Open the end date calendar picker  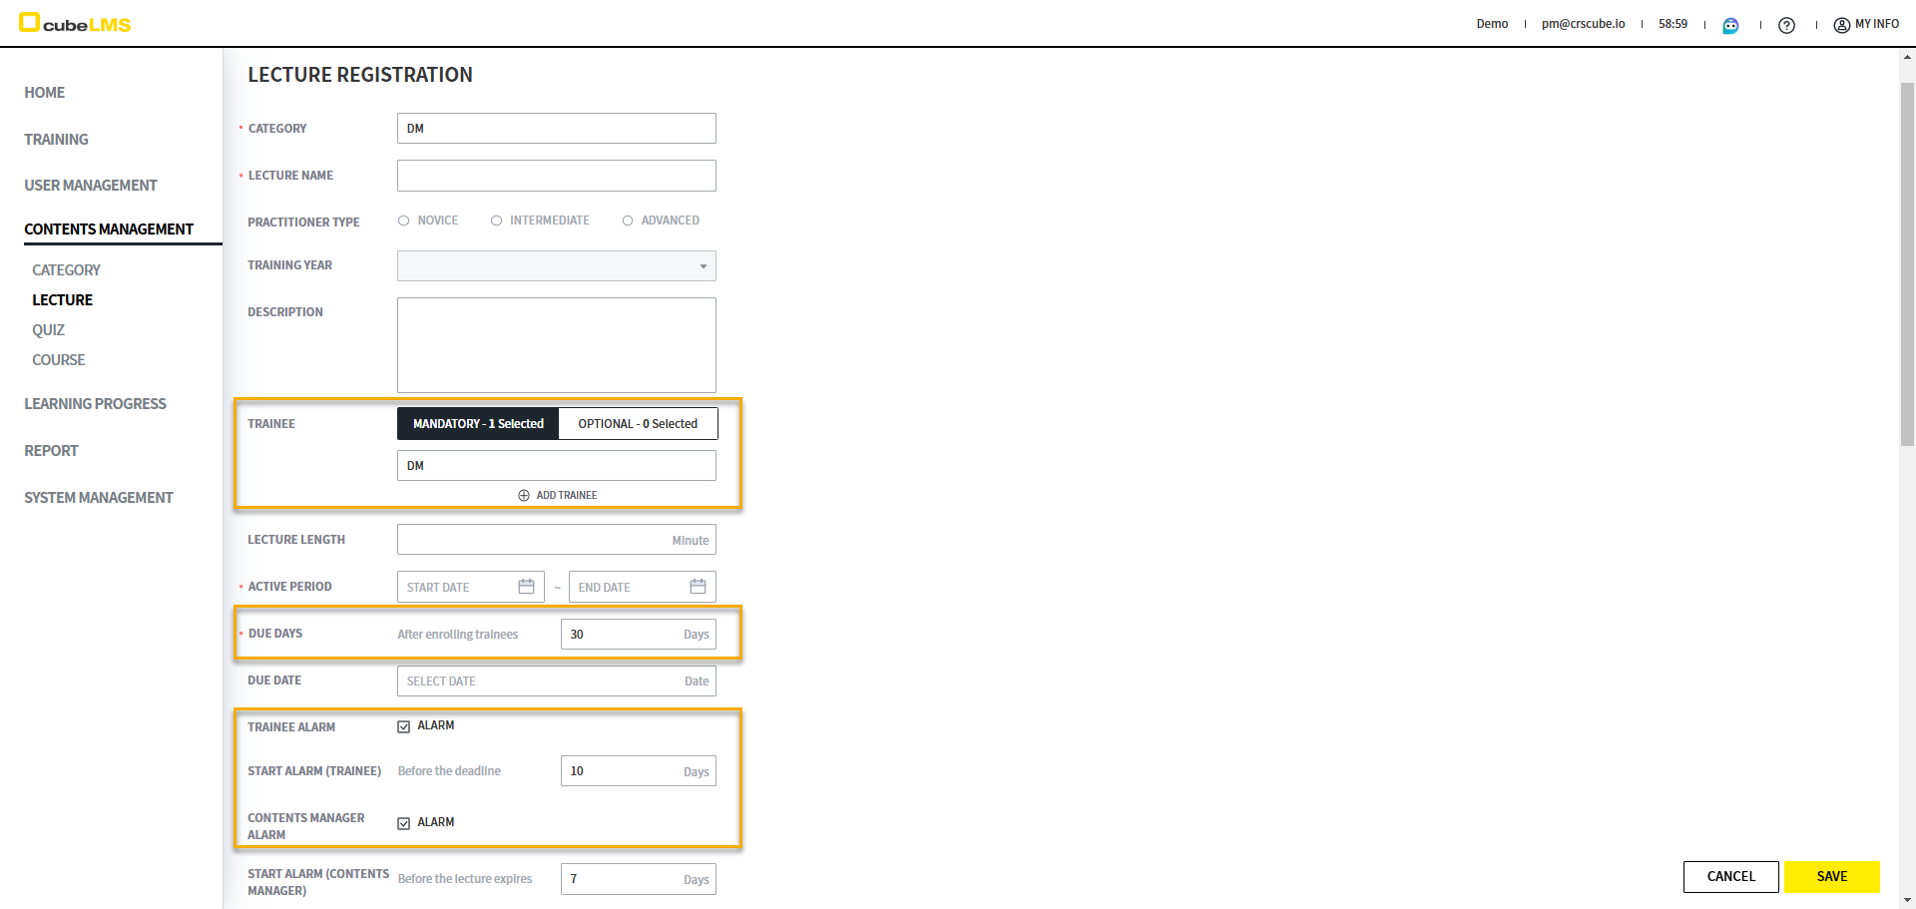[x=698, y=587]
